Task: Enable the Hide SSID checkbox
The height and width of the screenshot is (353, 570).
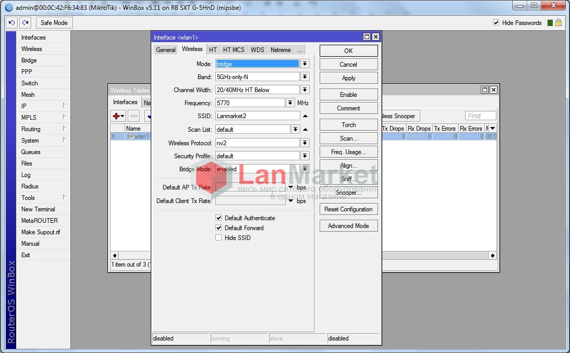Action: click(x=219, y=238)
